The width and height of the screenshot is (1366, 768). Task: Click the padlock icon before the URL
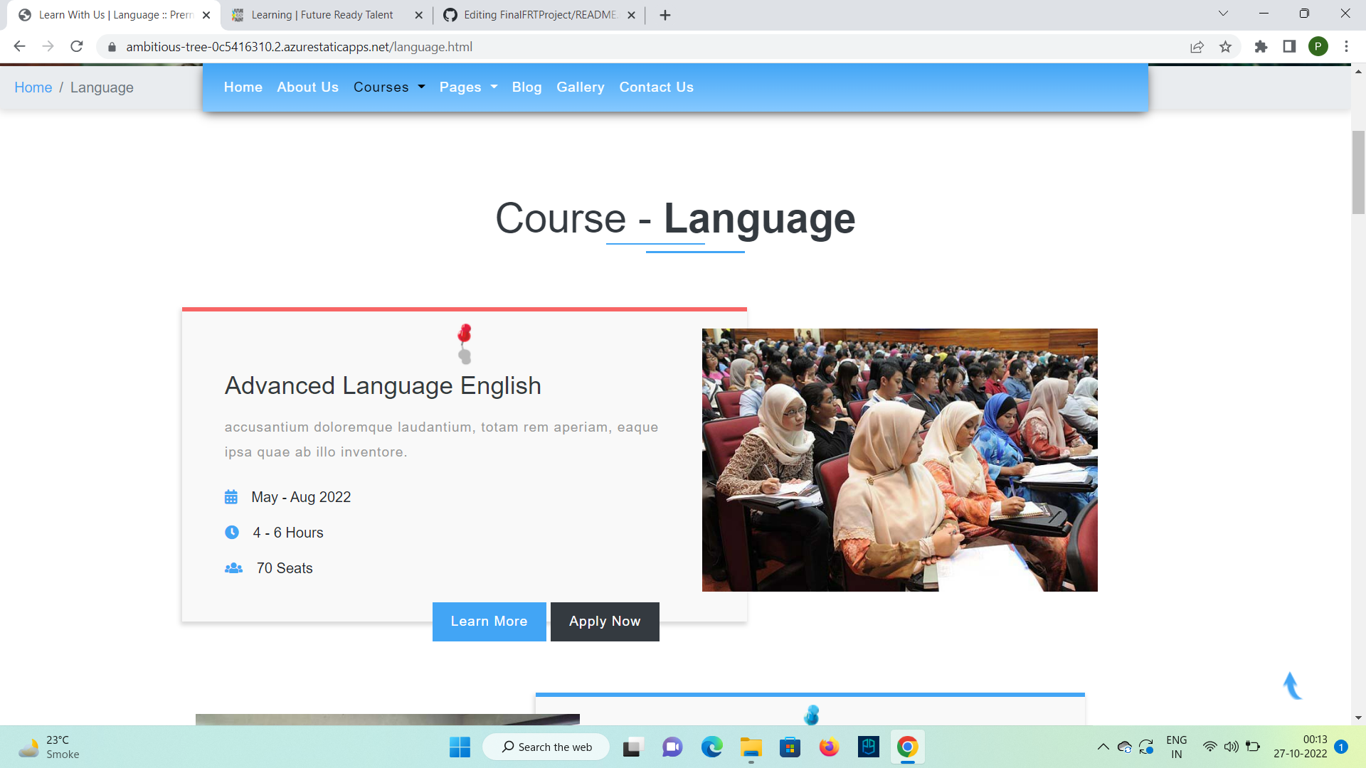tap(111, 47)
